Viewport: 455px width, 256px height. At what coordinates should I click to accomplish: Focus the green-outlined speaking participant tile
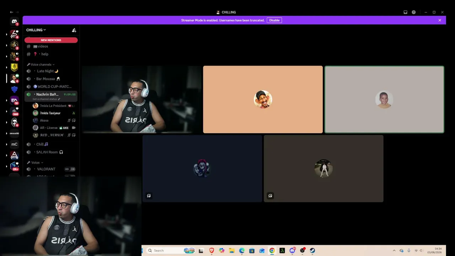tap(384, 100)
